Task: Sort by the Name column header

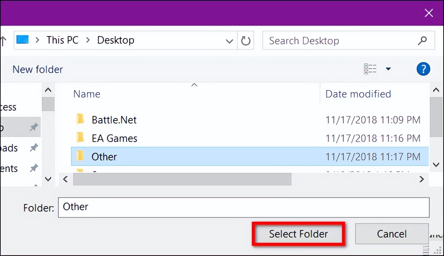Action: [x=87, y=94]
